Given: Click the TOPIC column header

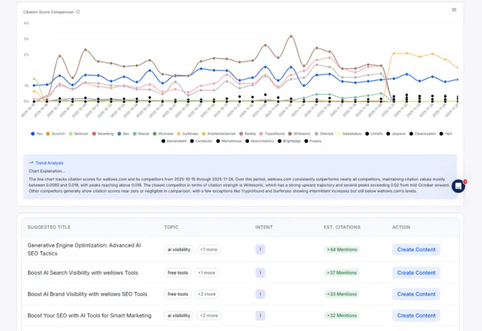Looking at the screenshot, I should 171,227.
